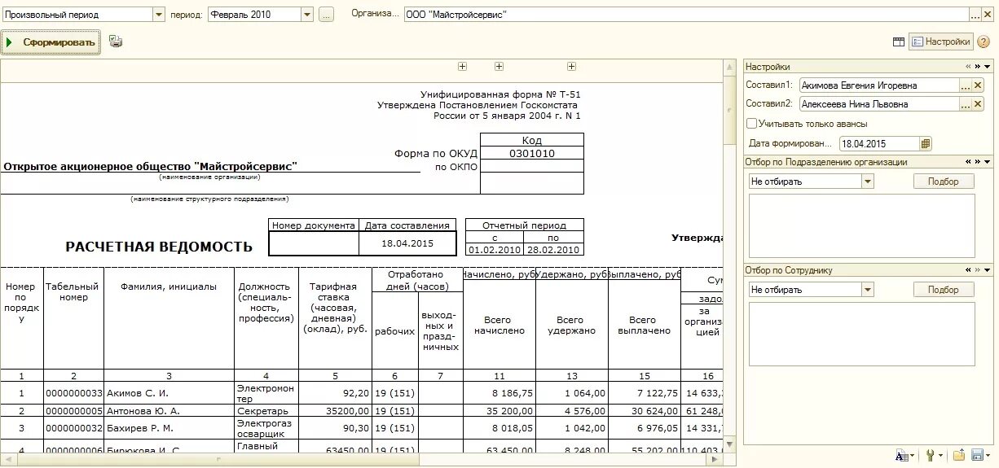Click the Сформировать button
The width and height of the screenshot is (999, 468).
click(51, 42)
